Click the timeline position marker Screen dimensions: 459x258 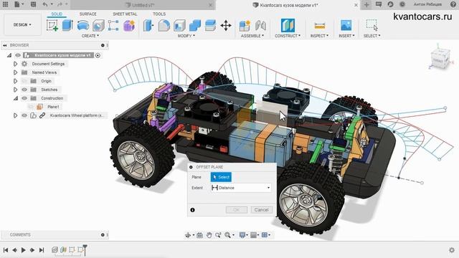[x=85, y=249]
